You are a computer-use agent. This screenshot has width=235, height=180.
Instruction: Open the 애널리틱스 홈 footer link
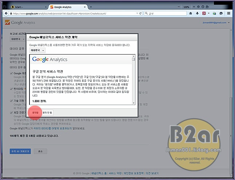click(x=99, y=173)
